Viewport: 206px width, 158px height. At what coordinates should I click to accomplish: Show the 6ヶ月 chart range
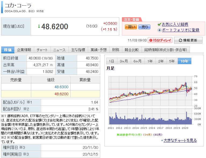tap(138, 61)
